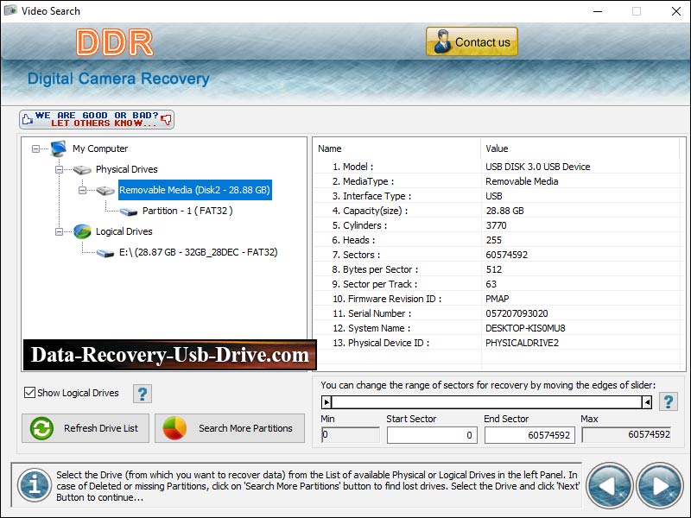Click the thumbs-up feedback icon

pos(28,119)
